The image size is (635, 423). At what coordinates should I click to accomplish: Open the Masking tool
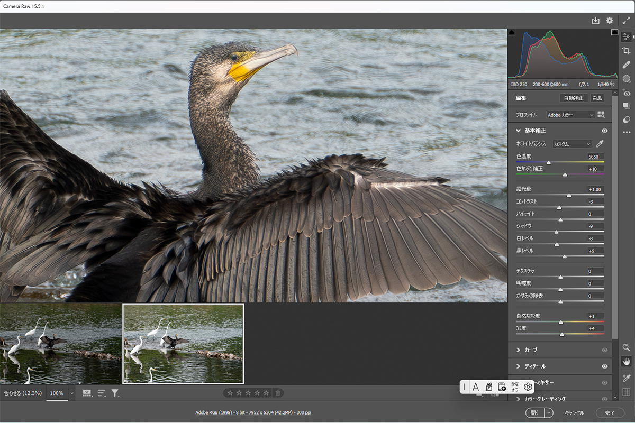point(627,78)
